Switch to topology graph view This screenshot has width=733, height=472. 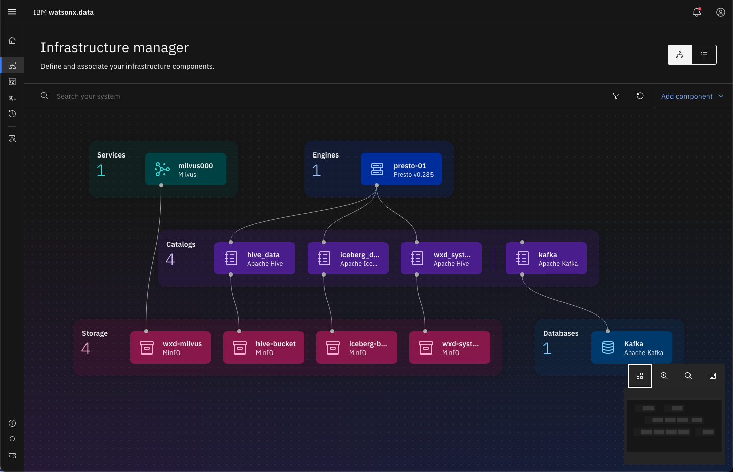pos(680,55)
